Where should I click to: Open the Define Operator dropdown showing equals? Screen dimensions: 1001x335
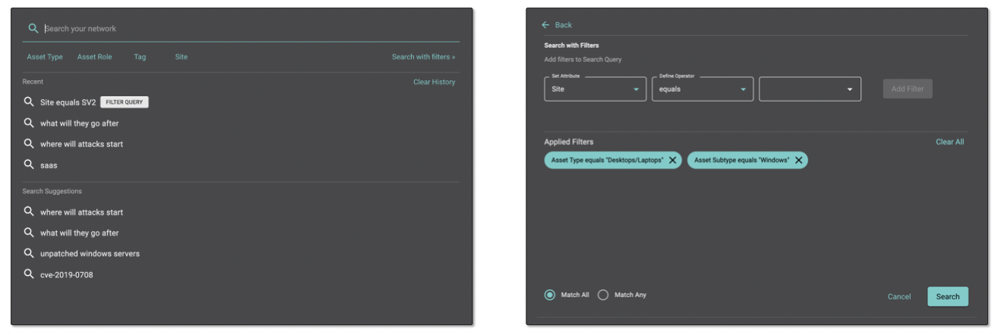[x=702, y=89]
